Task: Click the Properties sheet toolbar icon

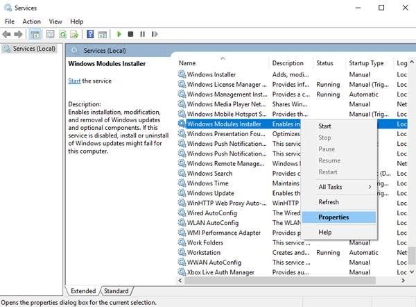Action: 50,34
